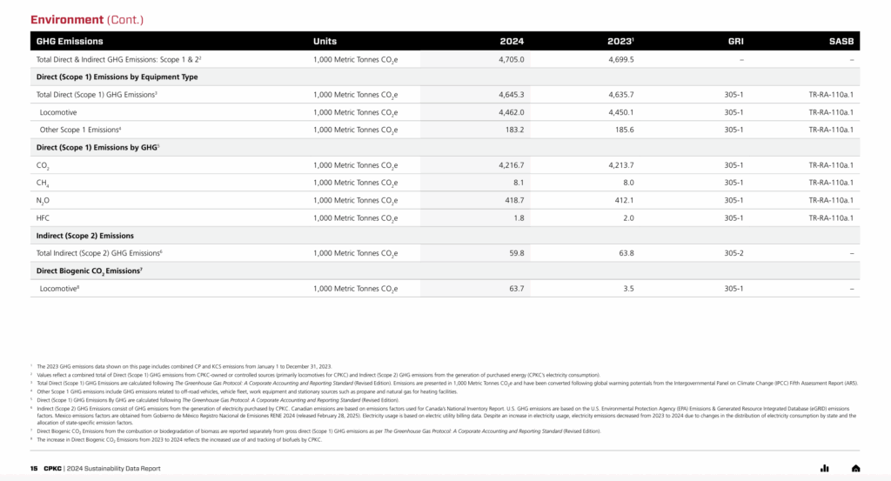
Task: Click the 'Direct Biogenic CO2 Emissions' section heading
Action: coord(88,271)
